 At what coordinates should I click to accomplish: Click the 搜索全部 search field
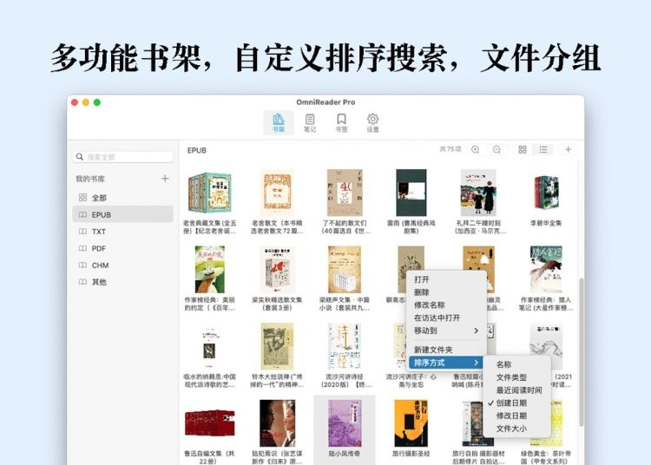click(x=122, y=157)
